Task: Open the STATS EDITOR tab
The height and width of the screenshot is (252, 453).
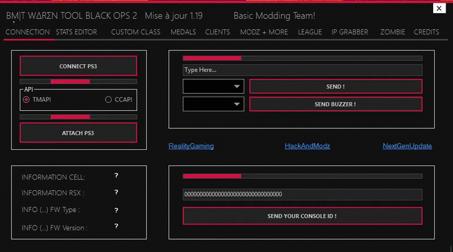Action: (x=76, y=32)
